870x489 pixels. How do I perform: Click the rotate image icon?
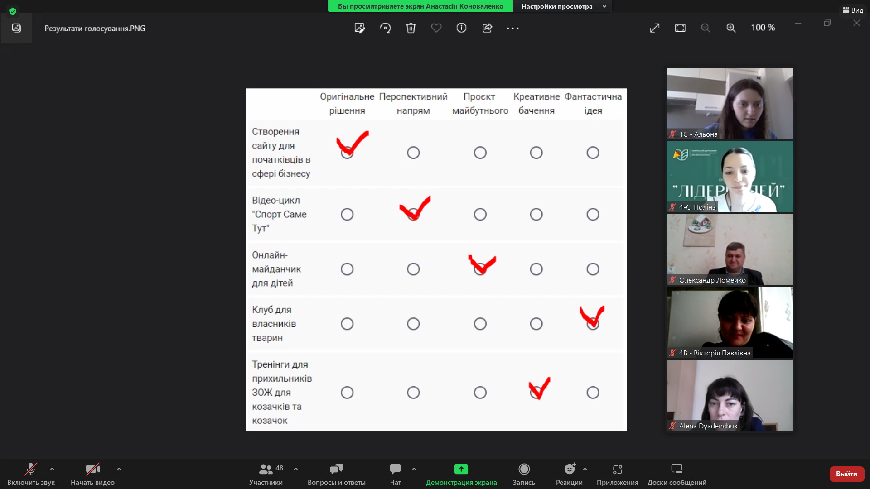[385, 28]
